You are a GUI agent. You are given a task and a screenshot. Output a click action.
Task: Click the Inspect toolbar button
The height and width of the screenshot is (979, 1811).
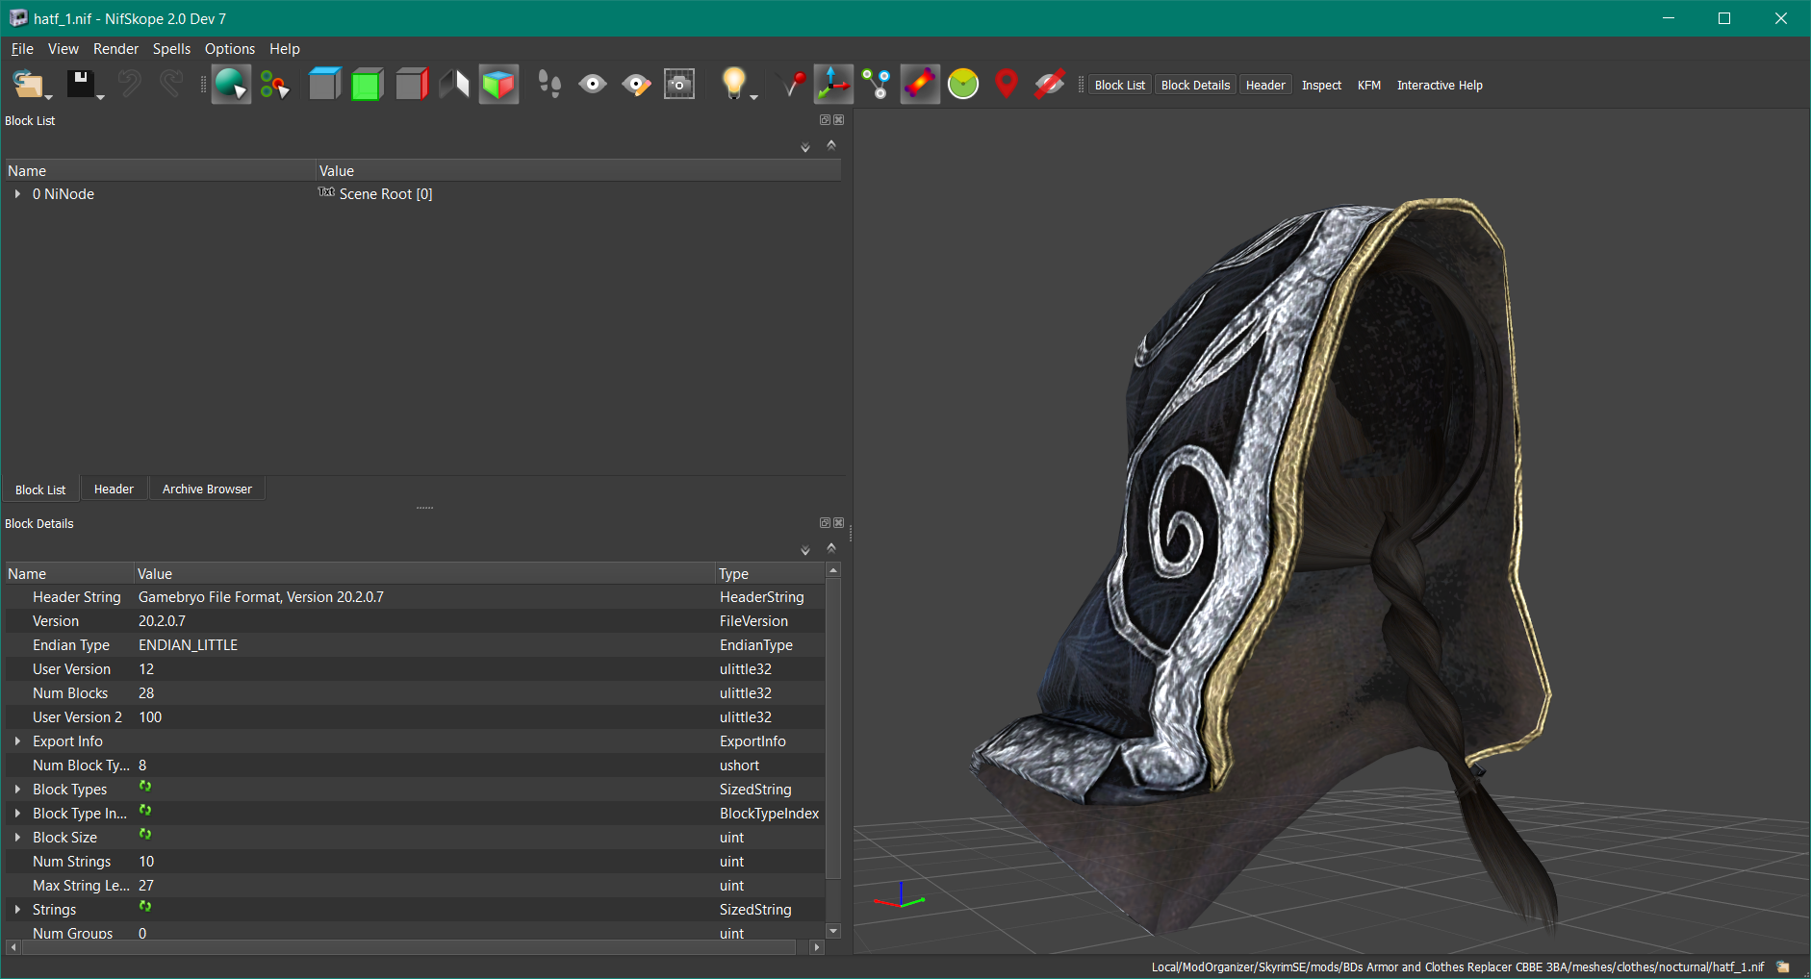[x=1321, y=86]
